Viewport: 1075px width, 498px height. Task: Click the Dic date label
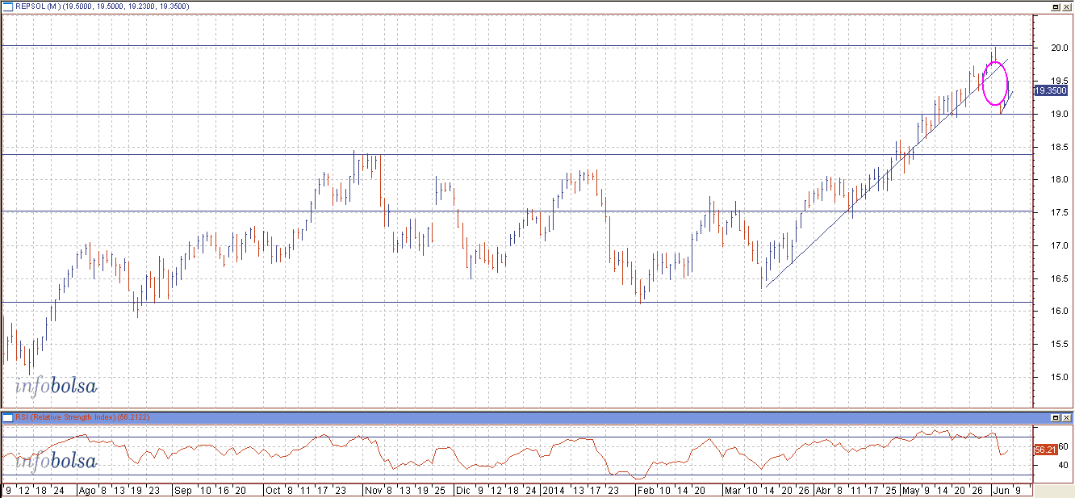pyautogui.click(x=462, y=490)
